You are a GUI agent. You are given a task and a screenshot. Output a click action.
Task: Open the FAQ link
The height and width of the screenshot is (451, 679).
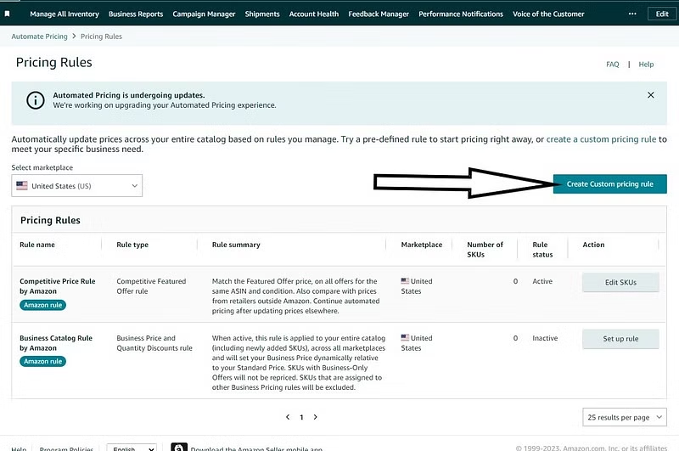pyautogui.click(x=612, y=64)
